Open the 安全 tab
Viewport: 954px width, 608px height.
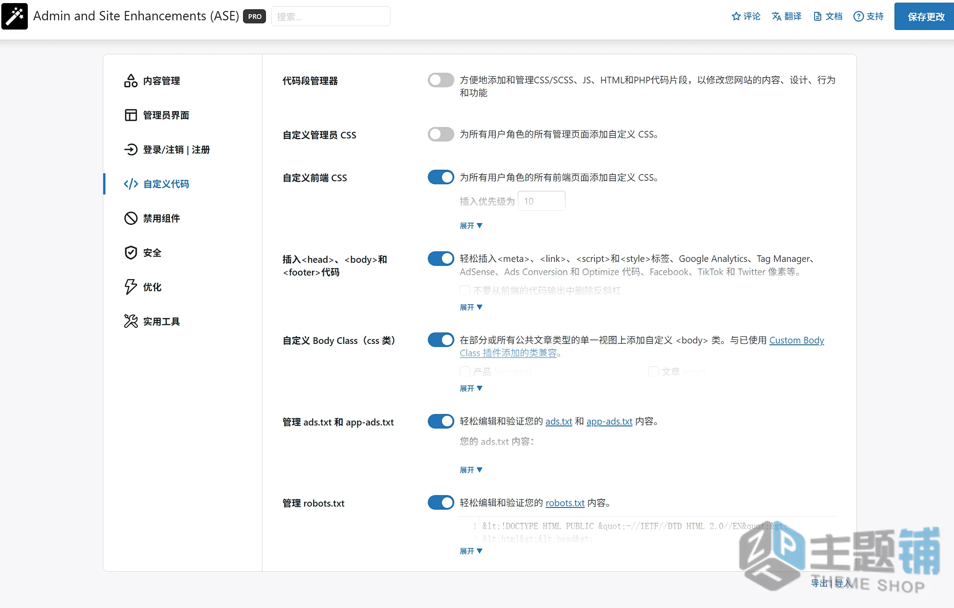click(x=183, y=253)
